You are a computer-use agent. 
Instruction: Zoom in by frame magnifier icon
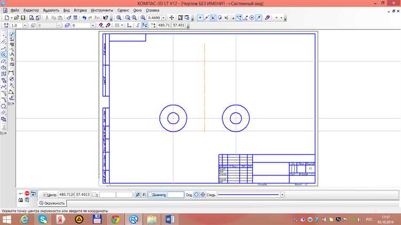[x=119, y=18]
